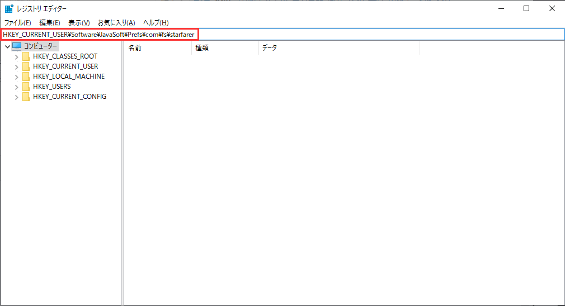Click the HKEY_LOCAL_MACHINE folder icon
Viewport: 565px width, 306px height.
click(26, 76)
